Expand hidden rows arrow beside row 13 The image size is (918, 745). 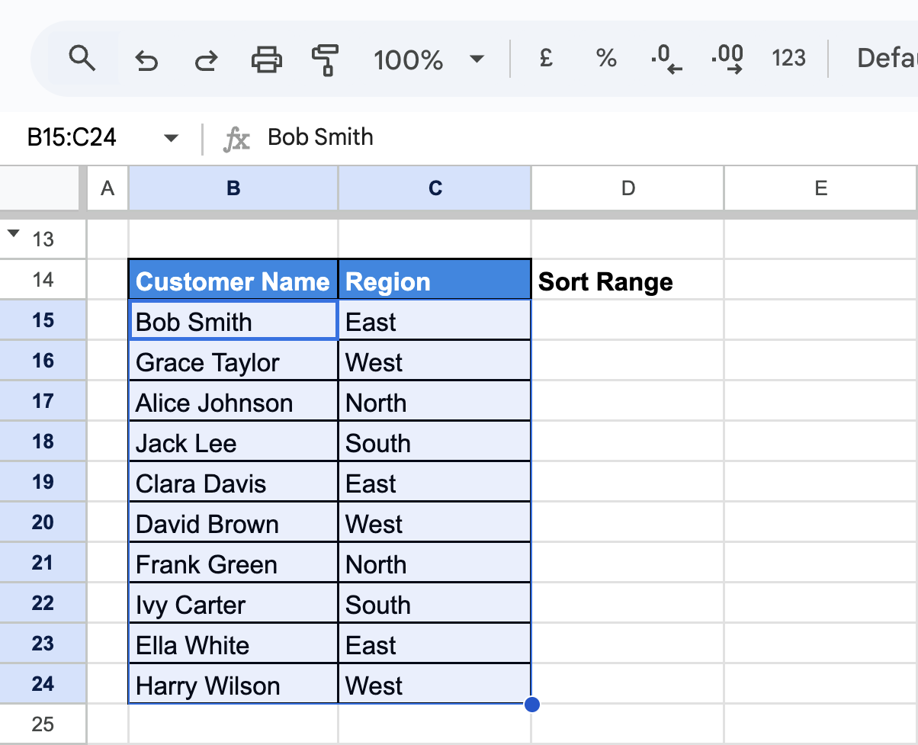click(x=14, y=233)
